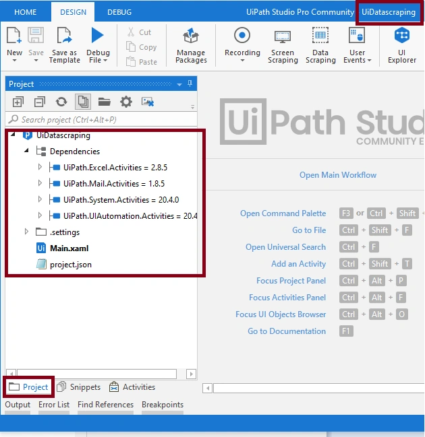Screen dimensions: 425x437
Task: Click Open Universal Search link
Action: 285,247
